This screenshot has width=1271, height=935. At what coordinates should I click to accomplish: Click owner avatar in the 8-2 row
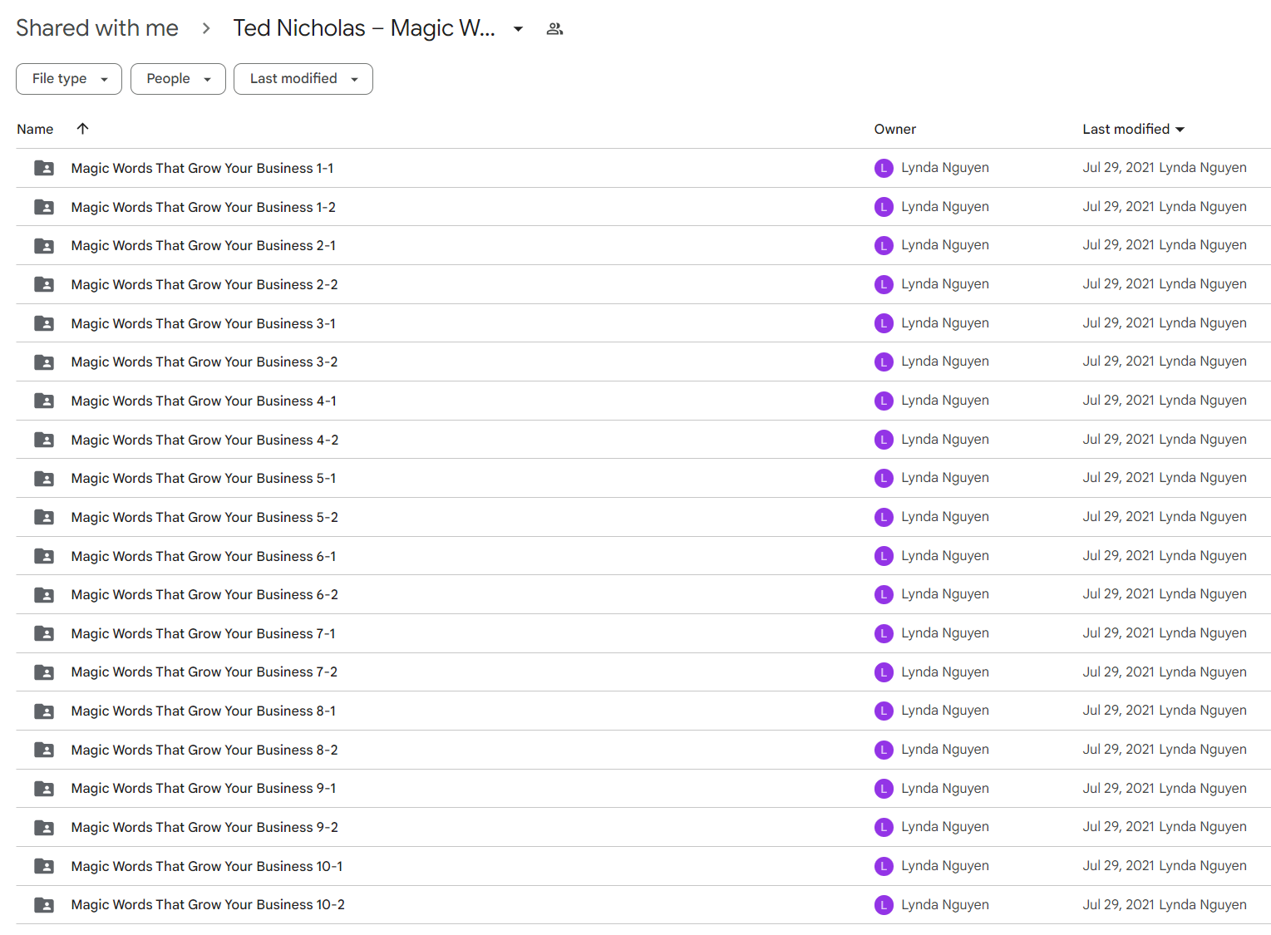tap(884, 750)
